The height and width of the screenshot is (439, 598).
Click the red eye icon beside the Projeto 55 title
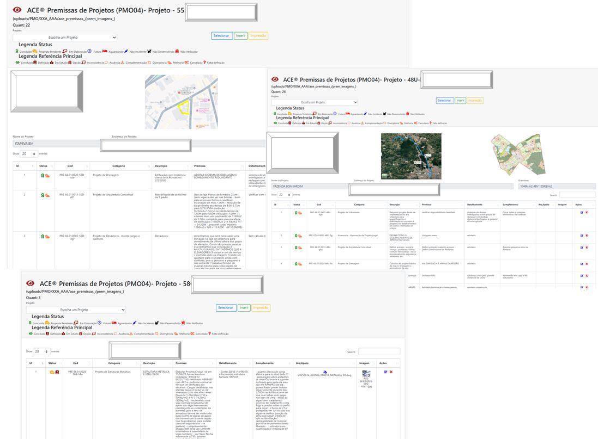coord(17,10)
